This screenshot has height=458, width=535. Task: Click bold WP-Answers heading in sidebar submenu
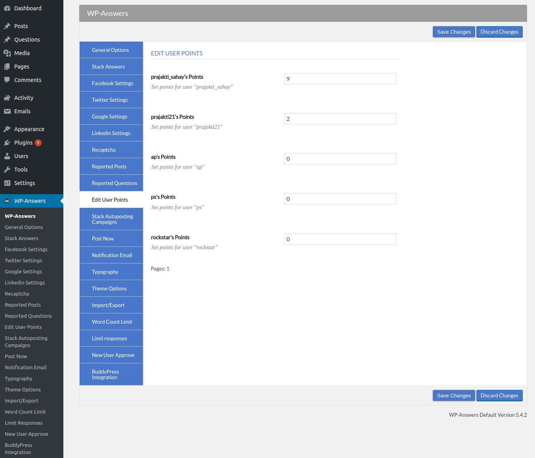coord(20,216)
